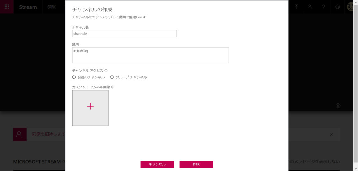Image resolution: width=358 pixels, height=171 pixels.
Task: Select the 会社のチャンネル radio button
Action: (x=74, y=77)
